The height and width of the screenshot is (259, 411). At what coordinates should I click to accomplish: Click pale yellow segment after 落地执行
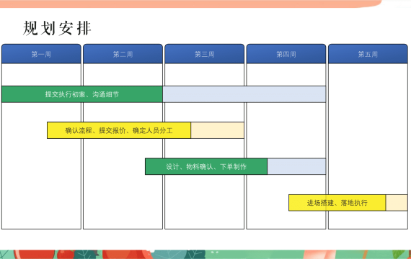pos(397,202)
